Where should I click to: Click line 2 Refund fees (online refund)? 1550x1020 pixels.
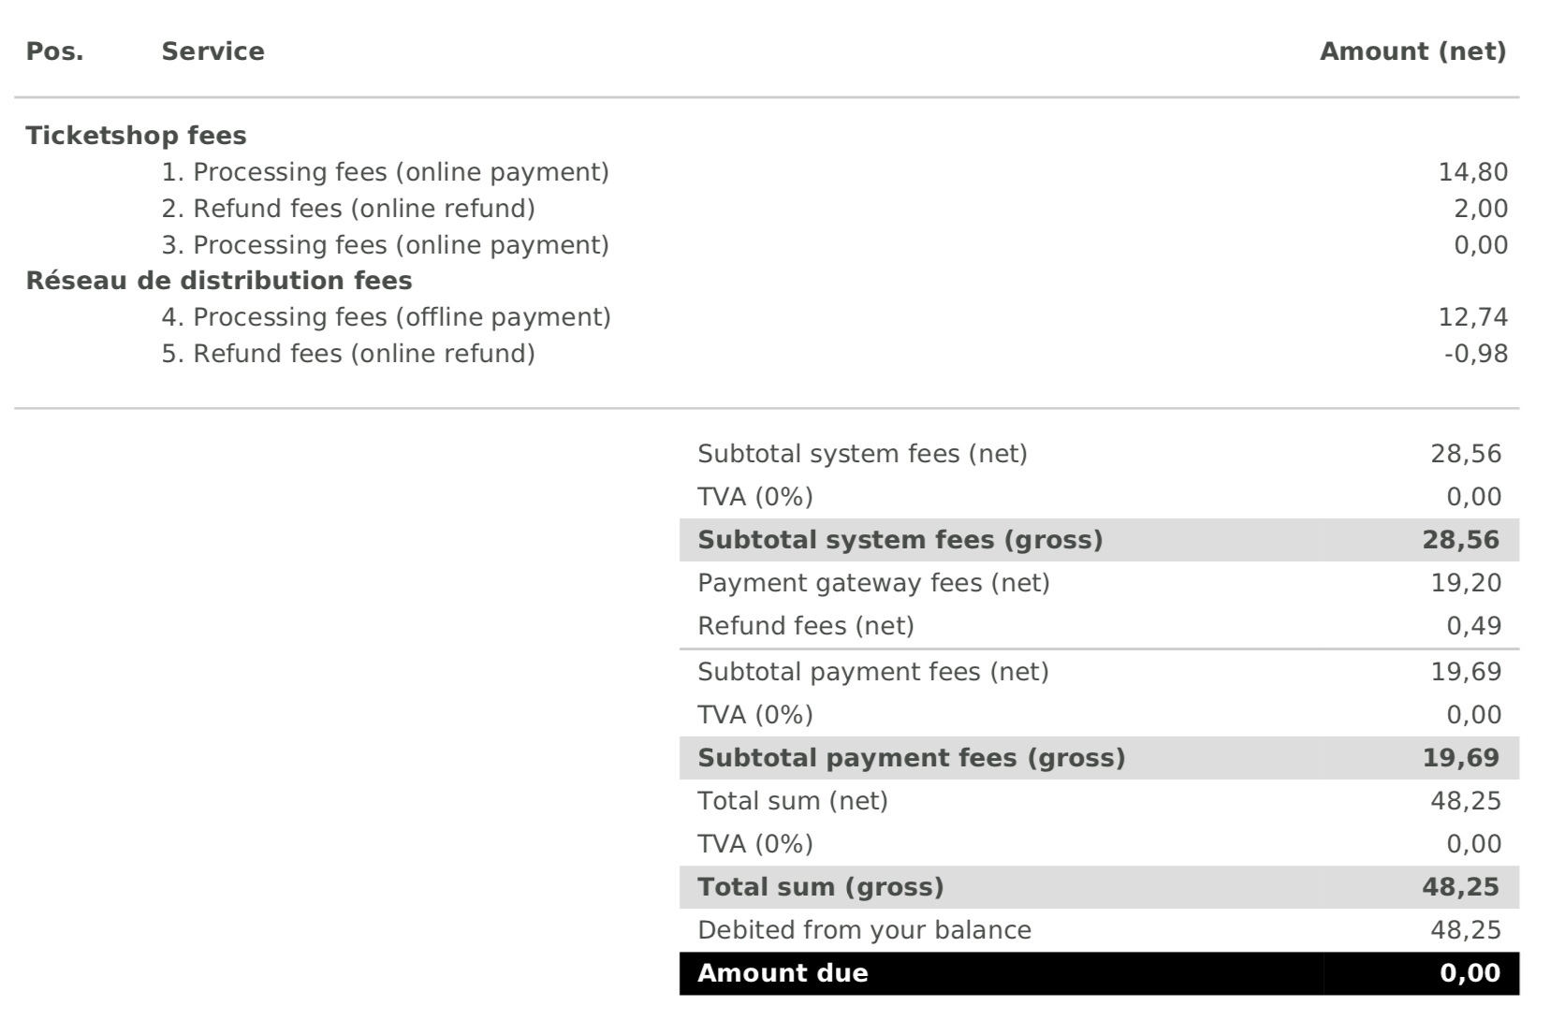[x=348, y=209]
